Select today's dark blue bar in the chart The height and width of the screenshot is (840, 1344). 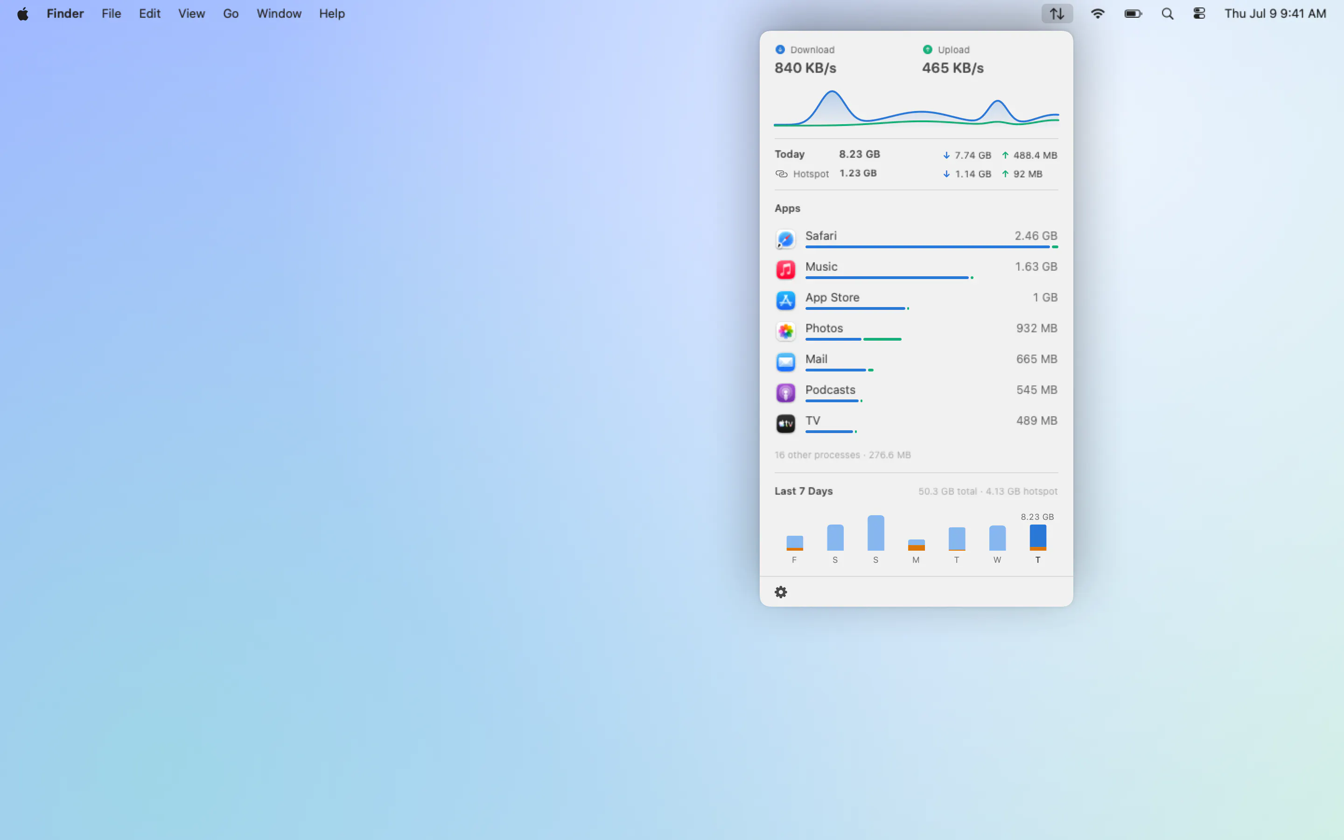pyautogui.click(x=1037, y=537)
